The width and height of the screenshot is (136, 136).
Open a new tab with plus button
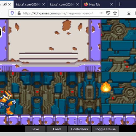pos(120,4)
